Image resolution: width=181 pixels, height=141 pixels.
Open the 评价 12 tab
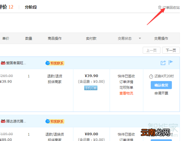point(7,7)
